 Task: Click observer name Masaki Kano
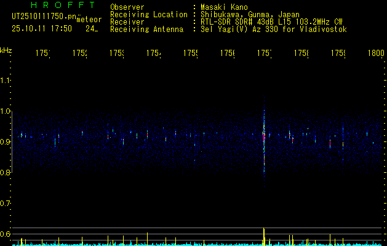[x=224, y=7]
